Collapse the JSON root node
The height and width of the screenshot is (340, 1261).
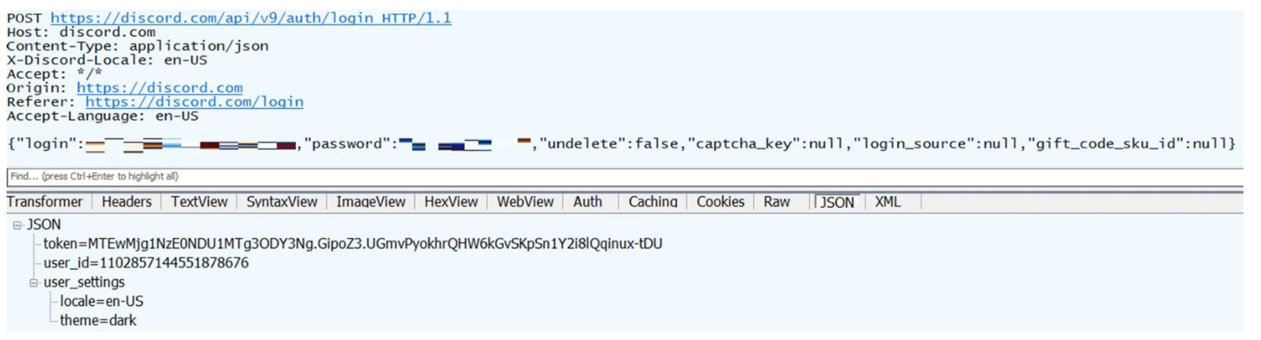click(x=17, y=225)
